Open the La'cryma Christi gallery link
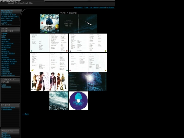Screen dimensions: 184x138 (x=9, y=63)
